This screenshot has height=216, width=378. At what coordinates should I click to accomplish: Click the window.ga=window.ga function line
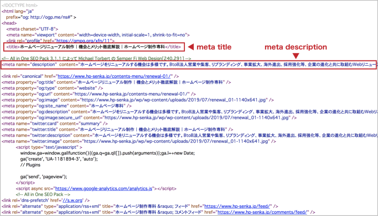pos(107,153)
